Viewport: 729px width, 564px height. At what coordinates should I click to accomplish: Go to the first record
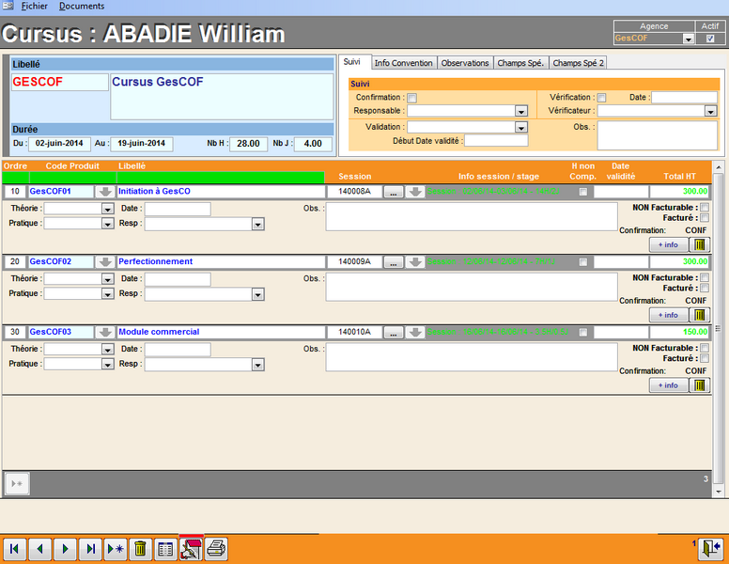click(15, 549)
